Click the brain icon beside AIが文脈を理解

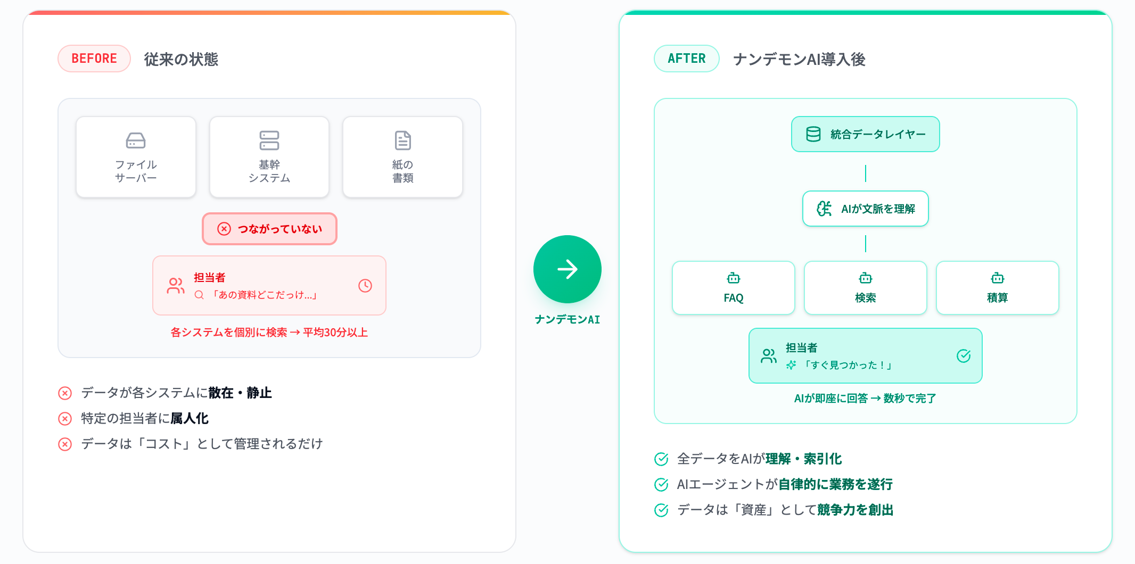pos(824,209)
